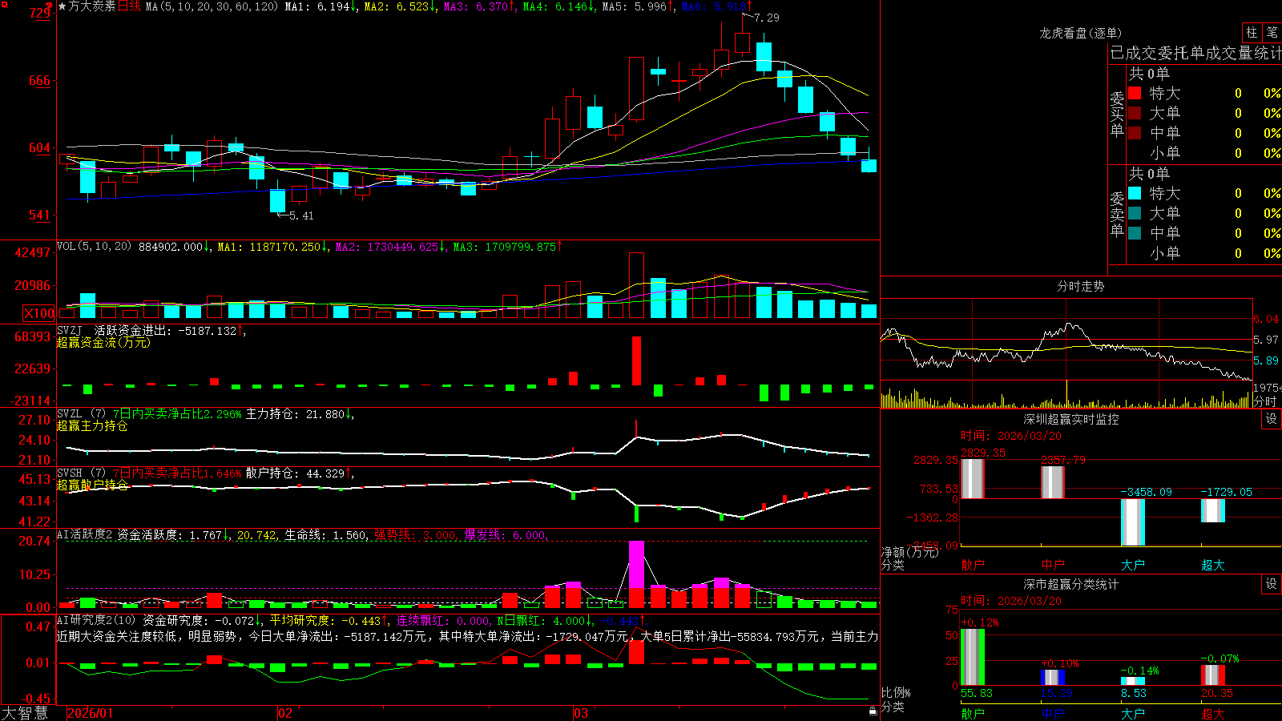Select the red 特大 buy-order swatch
The image size is (1282, 721).
[x=1135, y=93]
